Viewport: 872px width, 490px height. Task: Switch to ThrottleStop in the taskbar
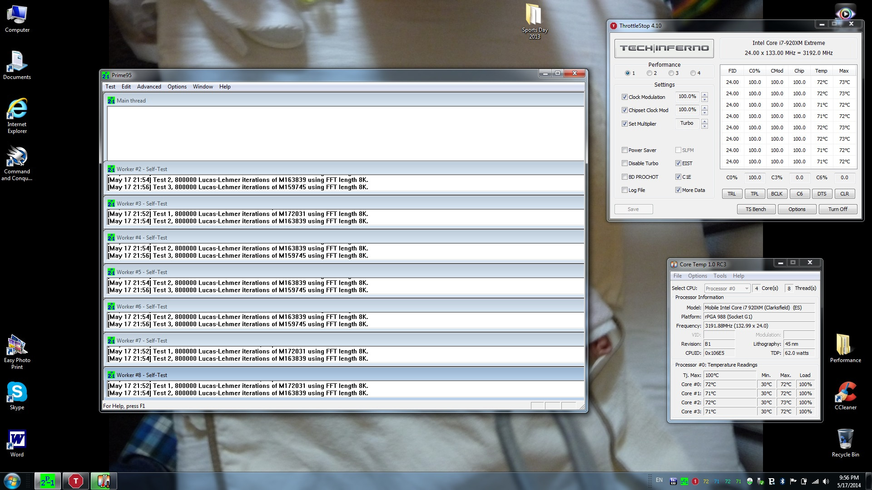click(x=75, y=481)
